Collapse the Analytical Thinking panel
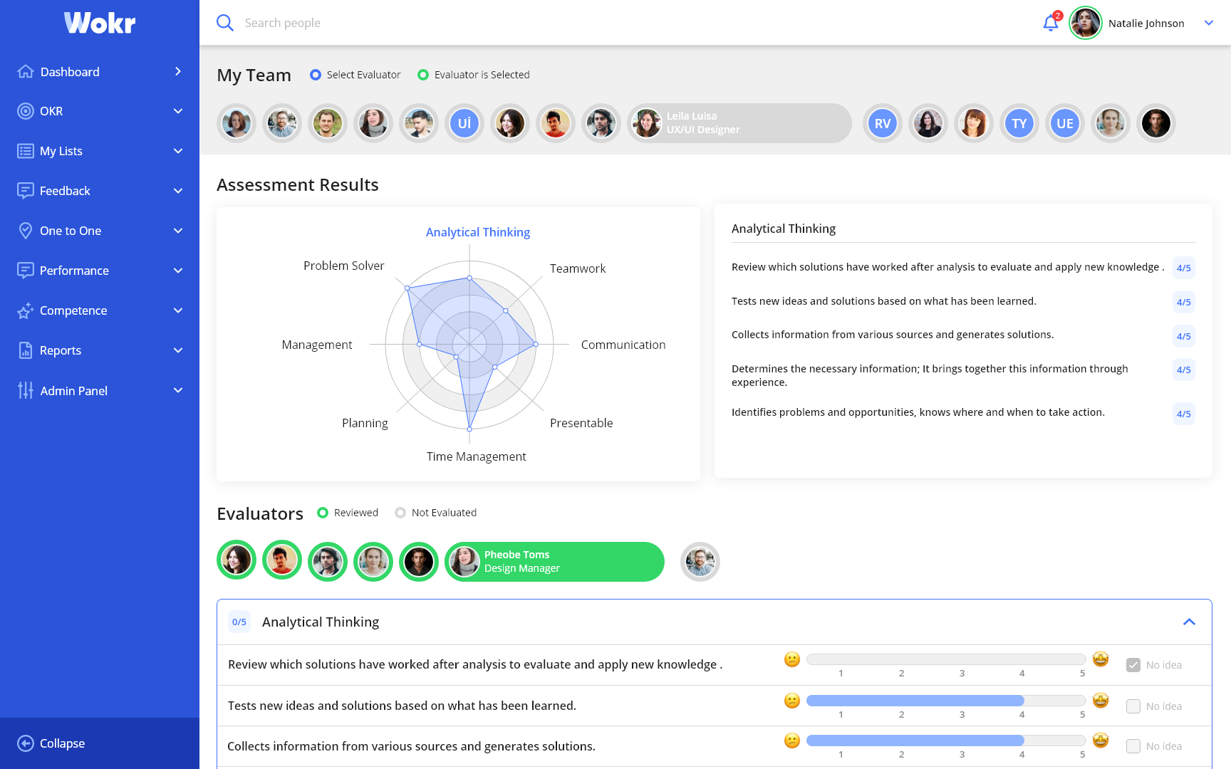This screenshot has width=1231, height=769. pyautogui.click(x=1189, y=622)
